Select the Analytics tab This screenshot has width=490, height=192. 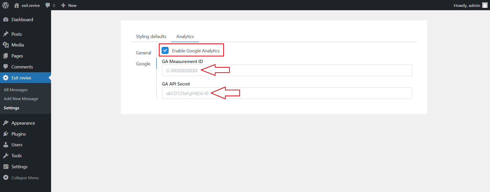coord(185,37)
